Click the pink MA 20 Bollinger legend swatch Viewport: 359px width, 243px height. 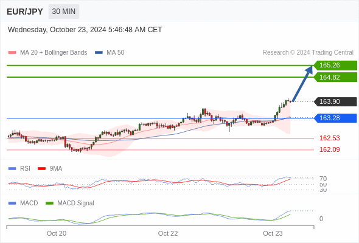pyautogui.click(x=12, y=53)
